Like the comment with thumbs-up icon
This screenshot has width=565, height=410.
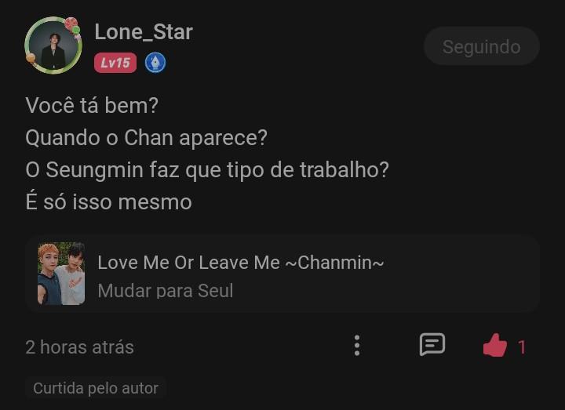494,346
